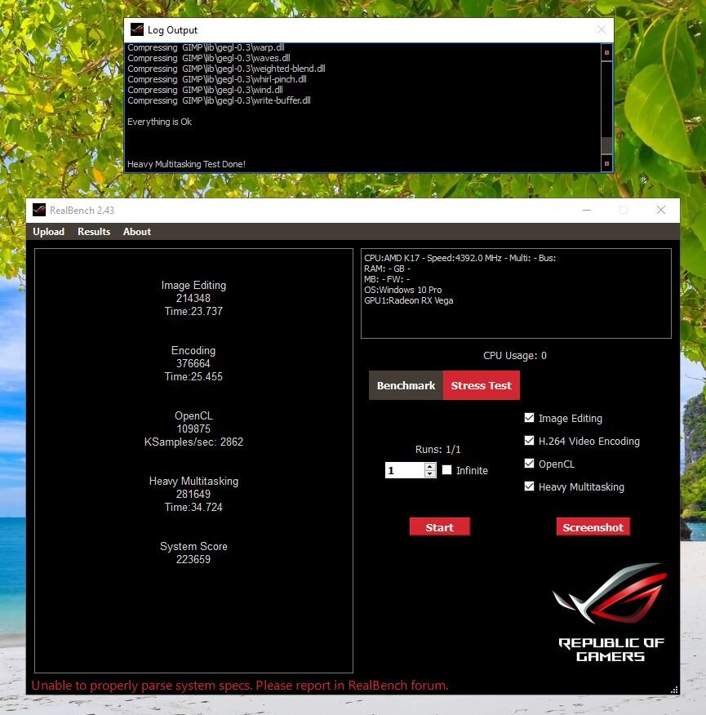Click the 'Time:23.737' value
706x715 pixels.
(193, 312)
